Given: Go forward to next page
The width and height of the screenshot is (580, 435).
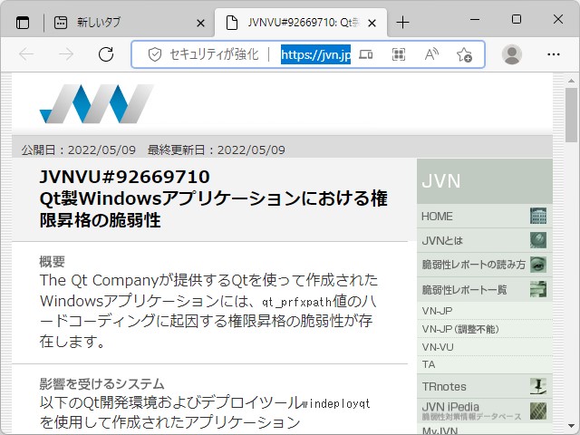Looking at the screenshot, I should pyautogui.click(x=66, y=54).
